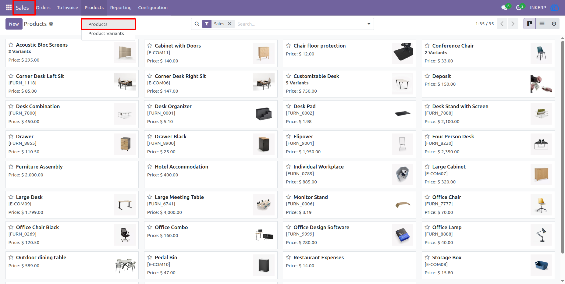Open the Individual Workplace thumbnail
The width and height of the screenshot is (565, 284).
[403, 175]
